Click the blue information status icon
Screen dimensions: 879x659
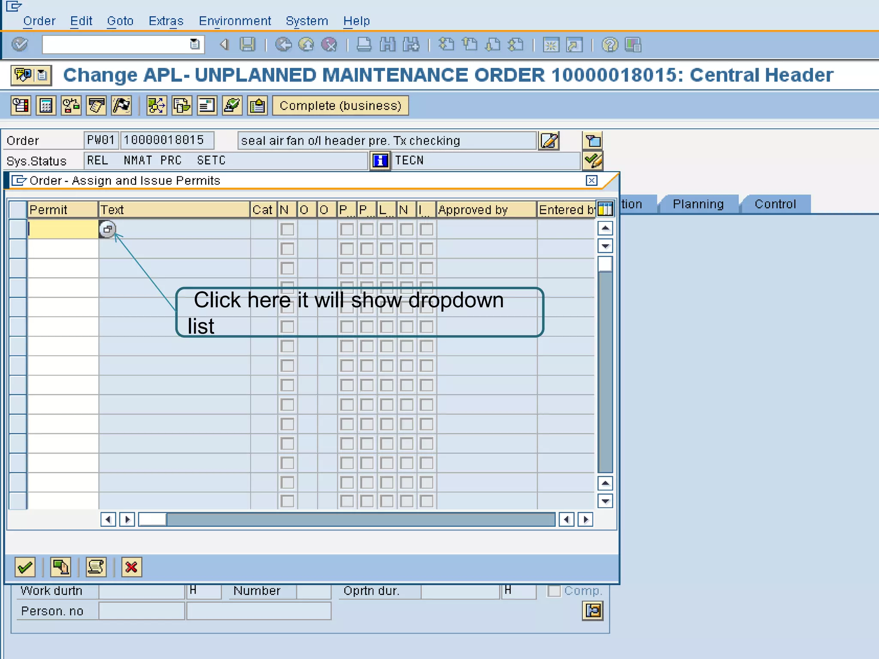tap(380, 161)
